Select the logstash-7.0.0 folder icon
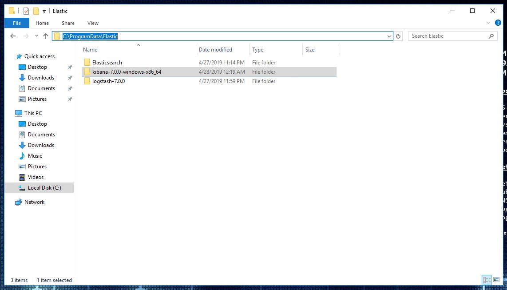The image size is (507, 290). (x=87, y=81)
